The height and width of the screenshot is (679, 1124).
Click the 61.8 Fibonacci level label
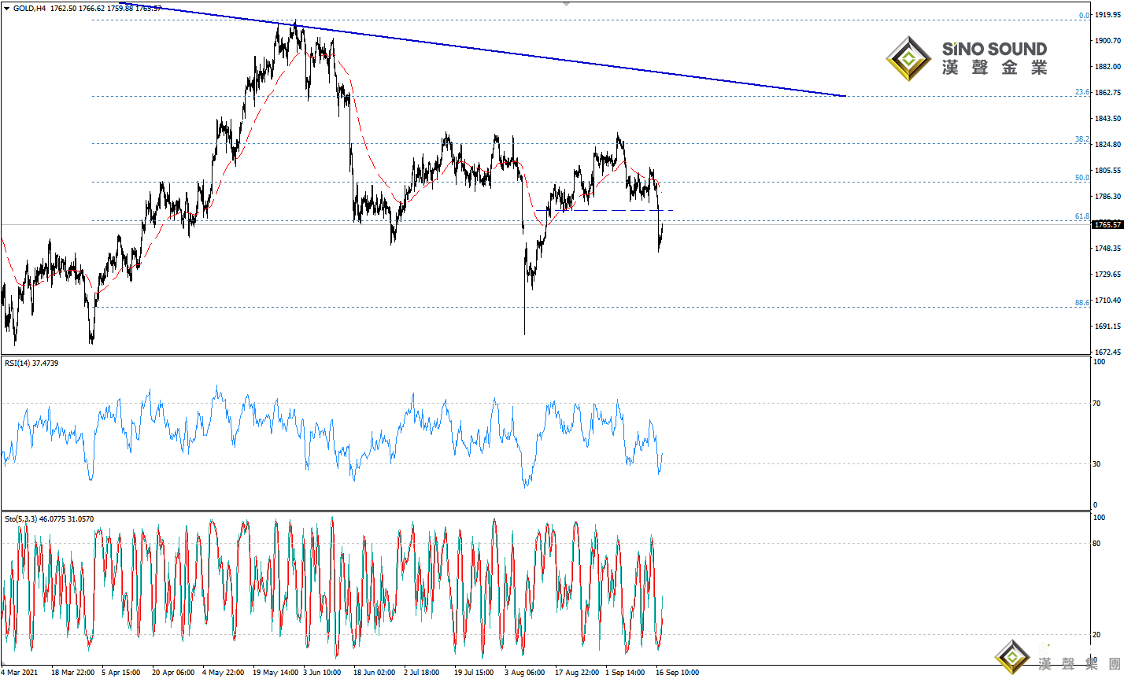pyautogui.click(x=1082, y=216)
